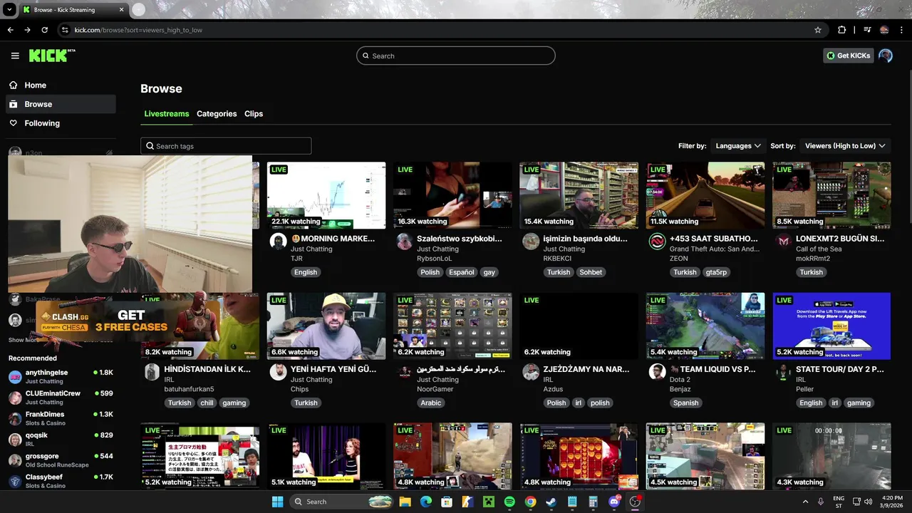The height and width of the screenshot is (513, 912).
Task: Switch to the Livestreams tab
Action: click(167, 114)
